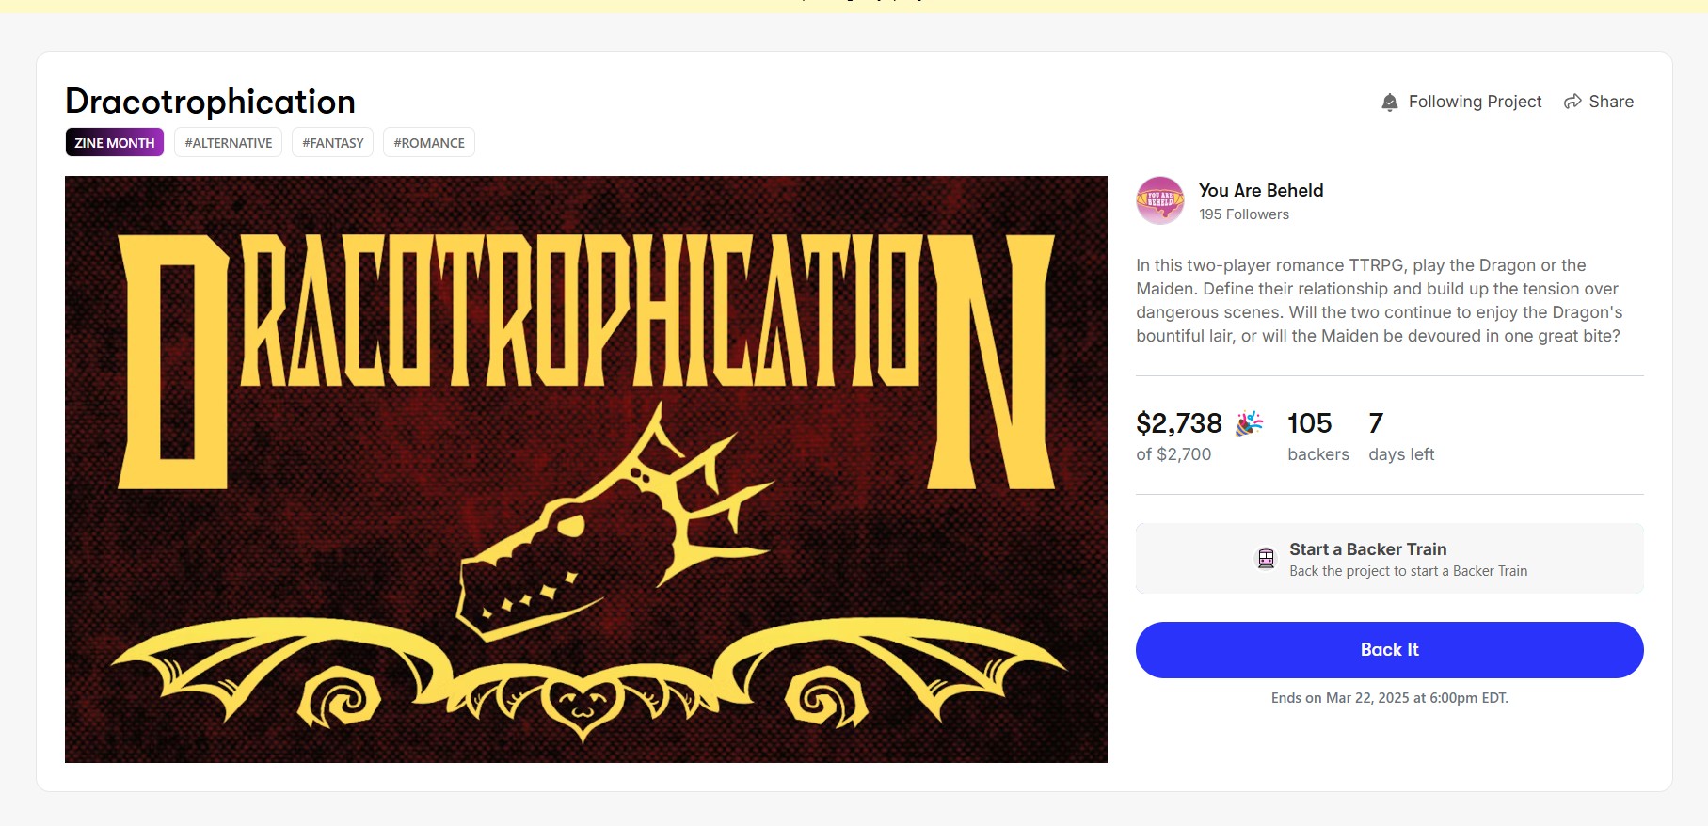Click the $2,738 pledged amount
The height and width of the screenshot is (826, 1708).
[x=1179, y=423]
